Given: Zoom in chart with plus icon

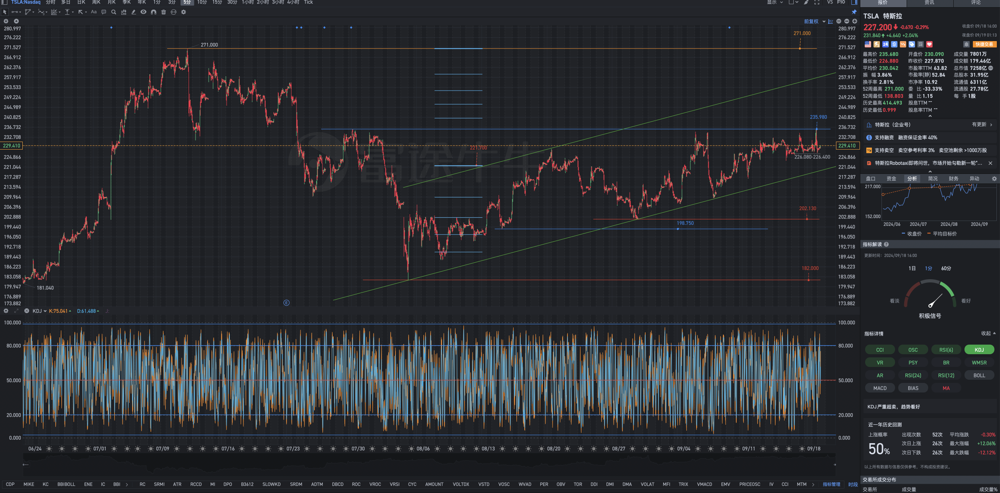Looking at the screenshot, I should (855, 22).
